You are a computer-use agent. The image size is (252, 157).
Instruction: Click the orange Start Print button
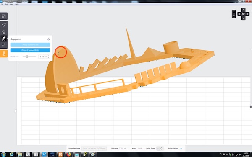[4, 54]
